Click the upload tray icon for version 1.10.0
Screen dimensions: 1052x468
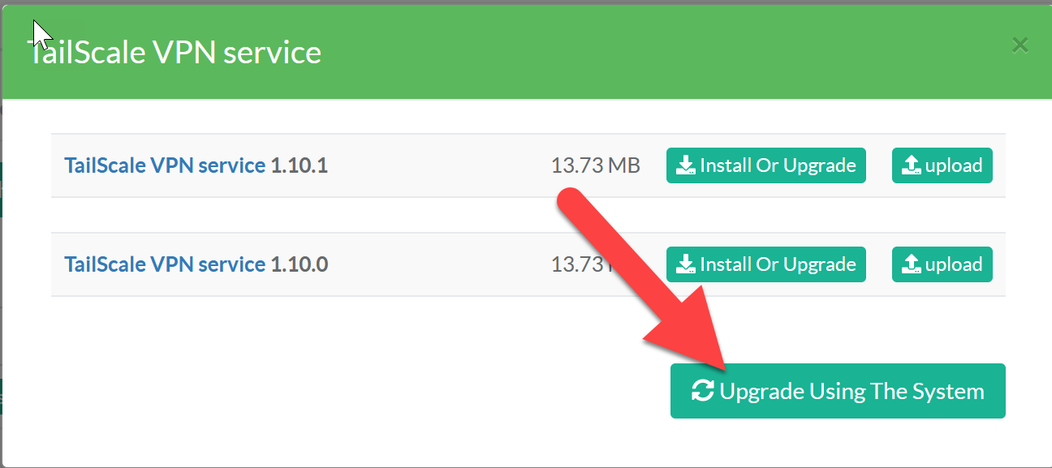point(912,264)
